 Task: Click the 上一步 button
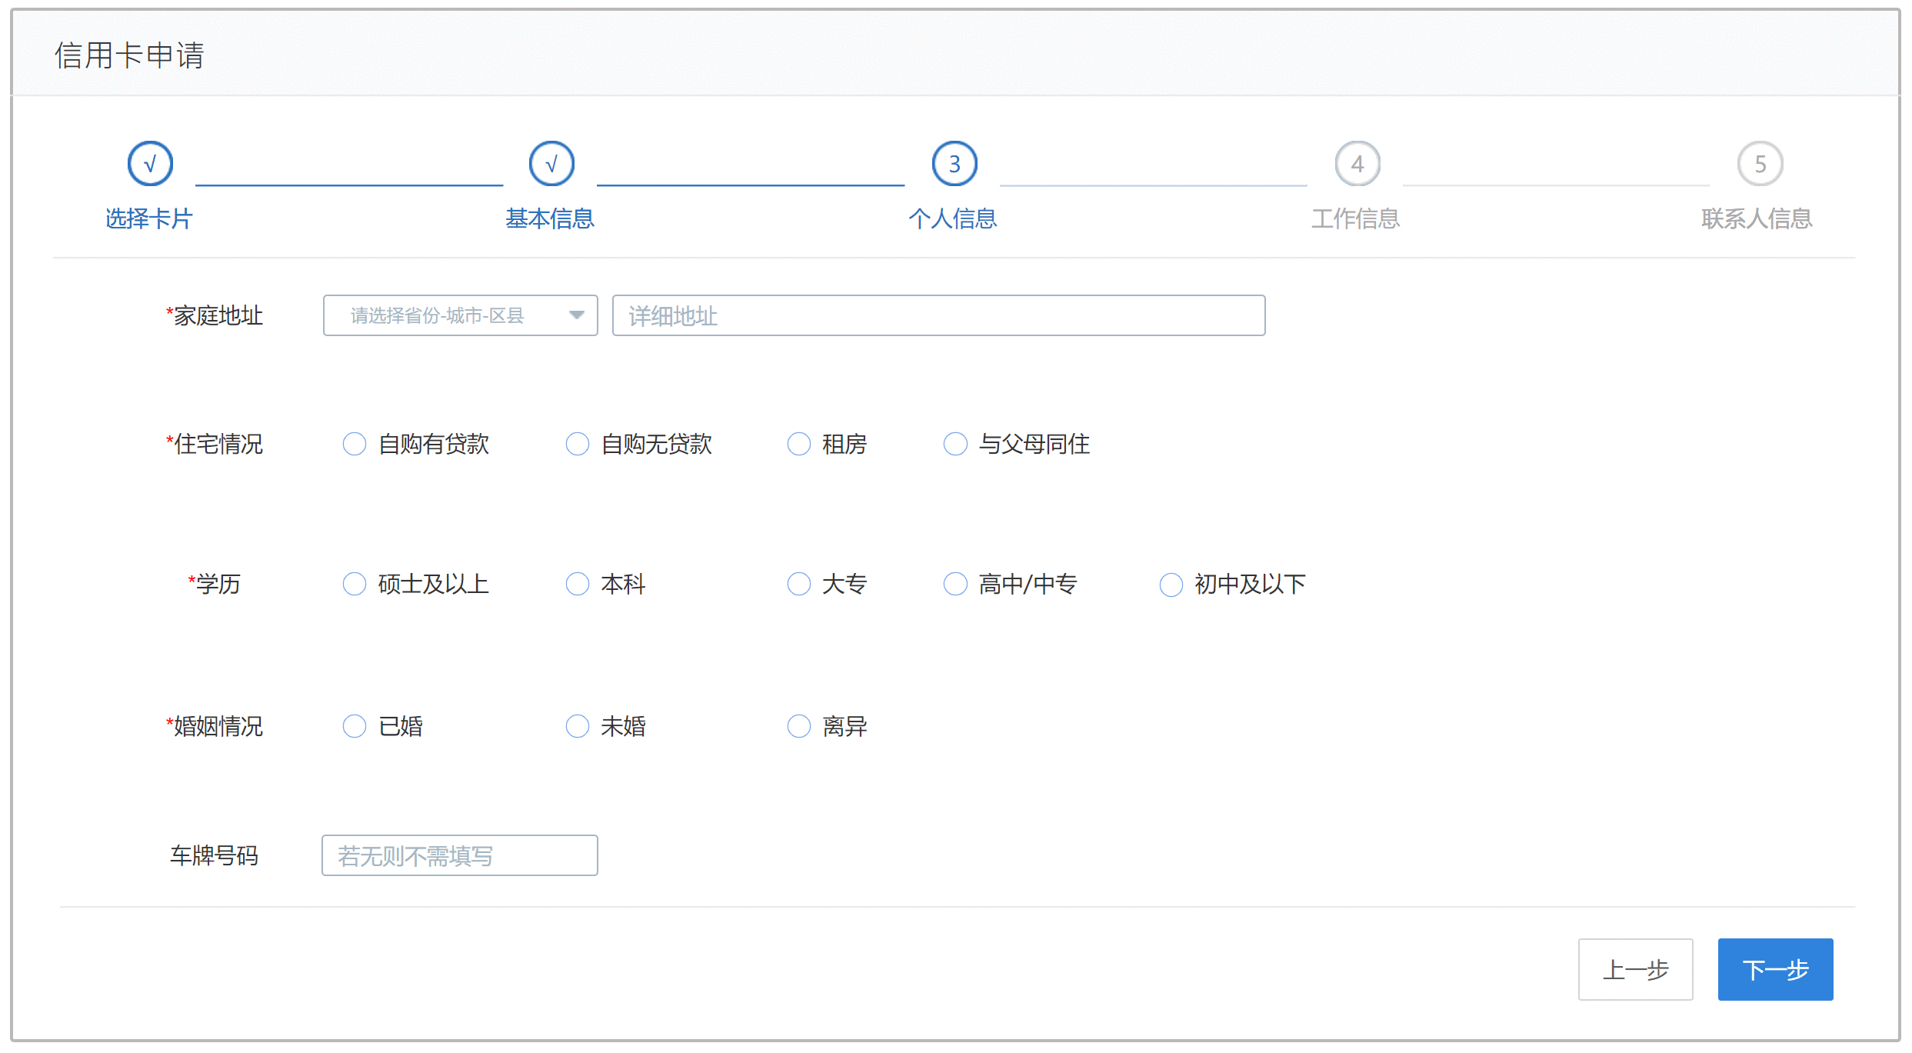pyautogui.click(x=1636, y=969)
